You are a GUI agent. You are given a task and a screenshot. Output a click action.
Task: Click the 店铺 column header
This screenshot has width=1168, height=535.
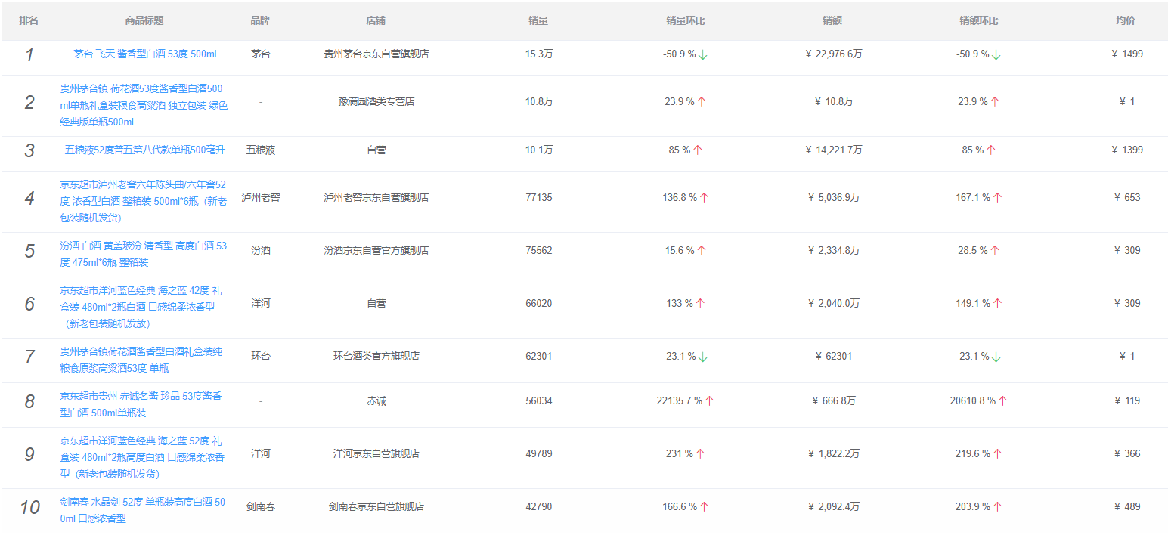(376, 21)
